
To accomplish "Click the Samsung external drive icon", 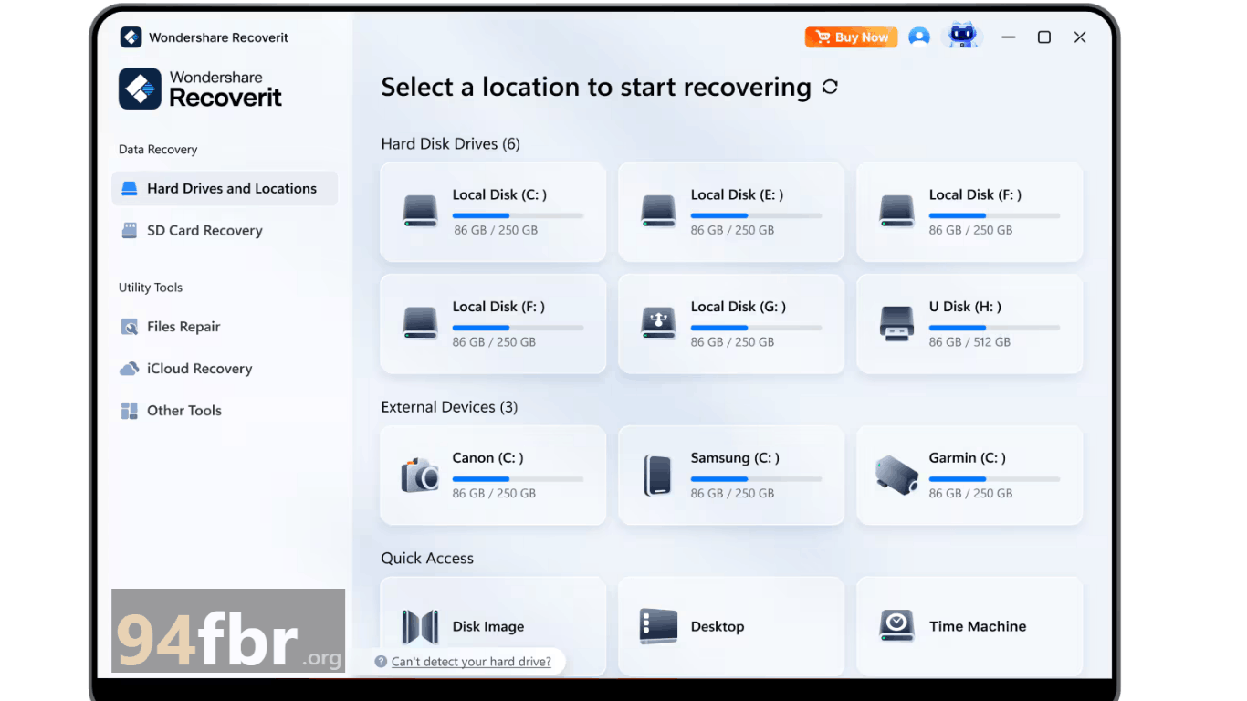I will (x=658, y=475).
